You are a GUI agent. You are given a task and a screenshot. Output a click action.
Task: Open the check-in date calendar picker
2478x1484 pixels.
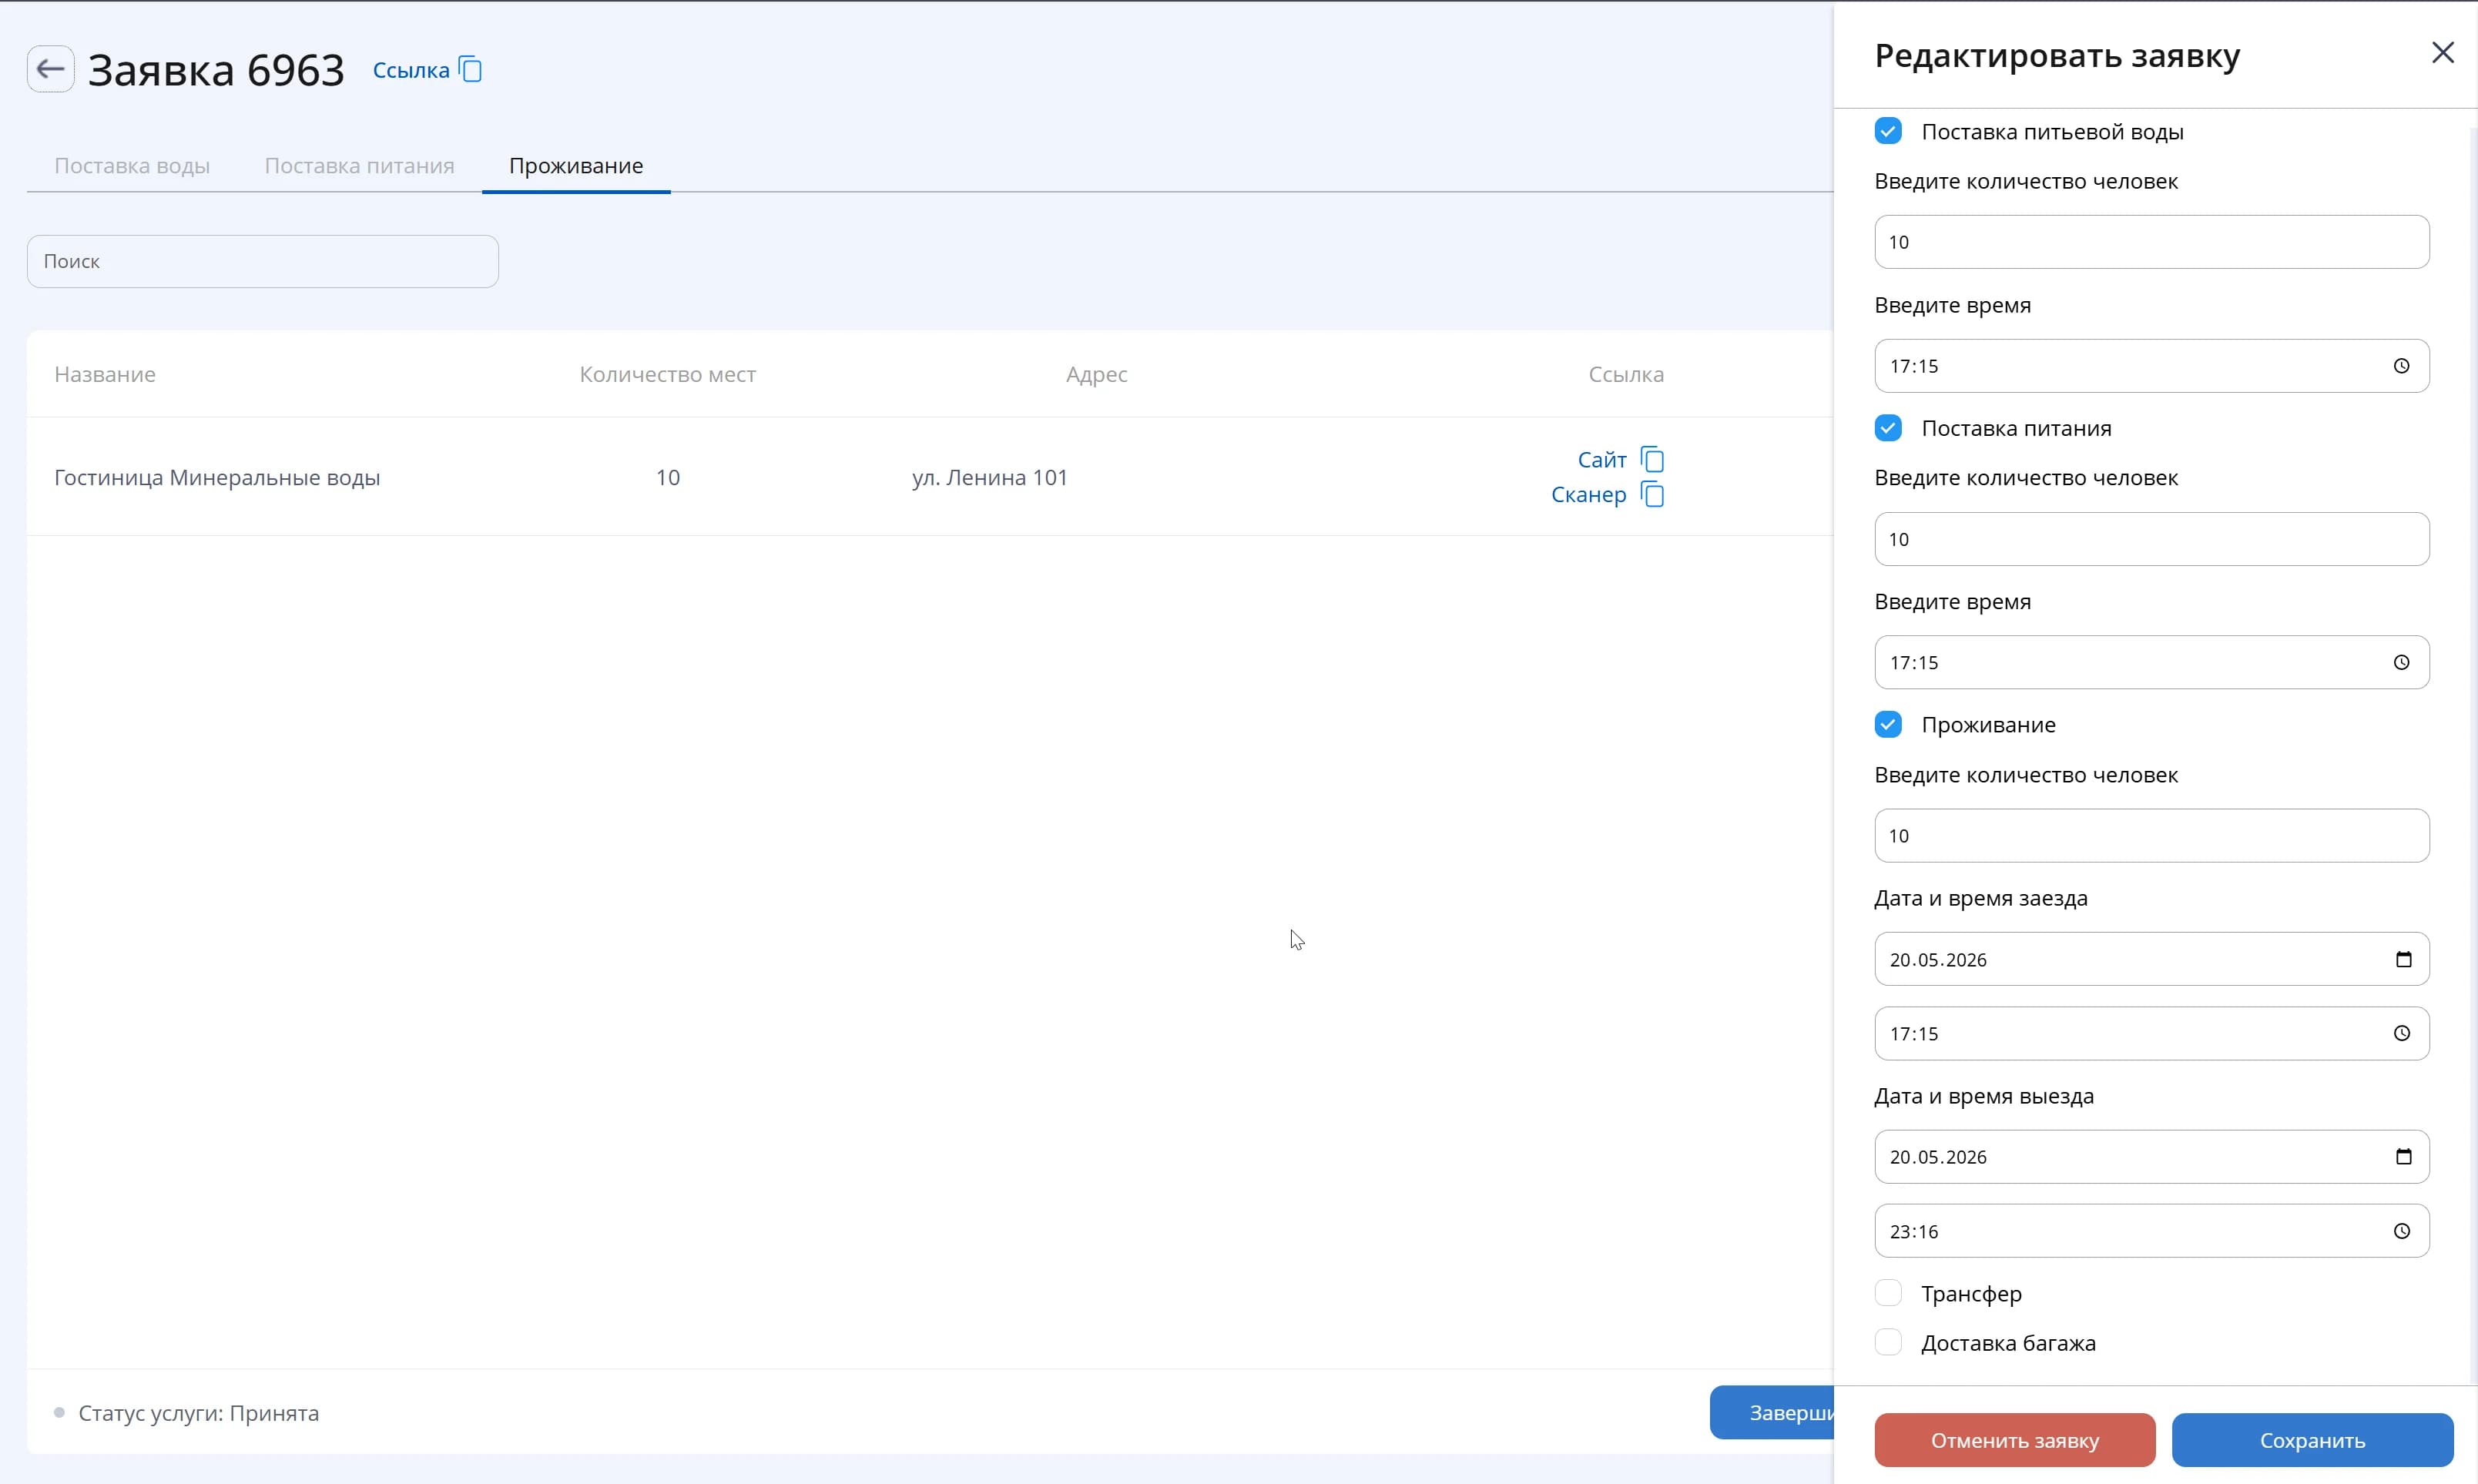tap(2403, 959)
